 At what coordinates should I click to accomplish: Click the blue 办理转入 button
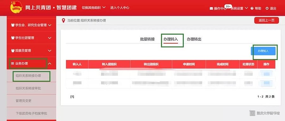click(x=263, y=51)
